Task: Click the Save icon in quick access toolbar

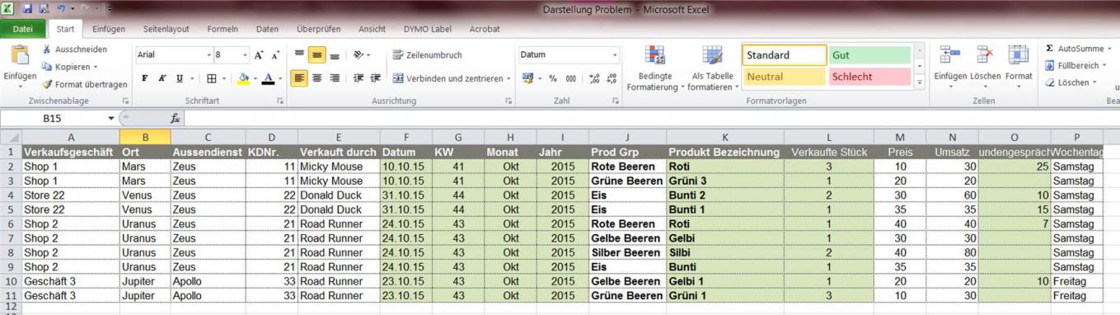Action: click(27, 9)
